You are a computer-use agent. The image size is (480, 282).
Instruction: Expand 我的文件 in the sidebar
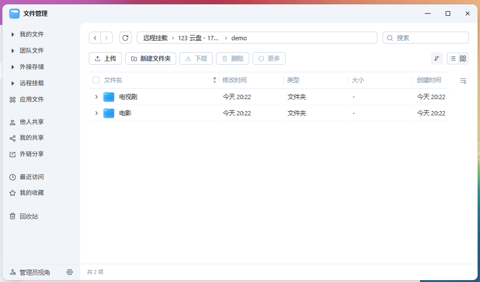click(x=13, y=34)
